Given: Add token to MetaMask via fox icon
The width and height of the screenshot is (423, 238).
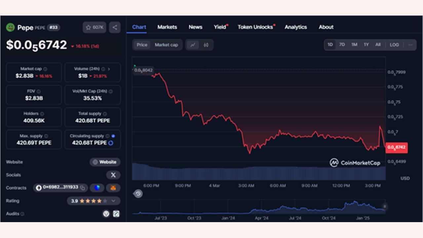Looking at the screenshot, I should coord(113,188).
